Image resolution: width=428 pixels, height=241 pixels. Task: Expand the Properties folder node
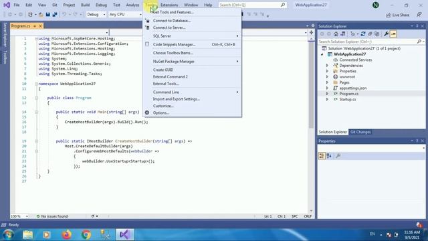[327, 71]
